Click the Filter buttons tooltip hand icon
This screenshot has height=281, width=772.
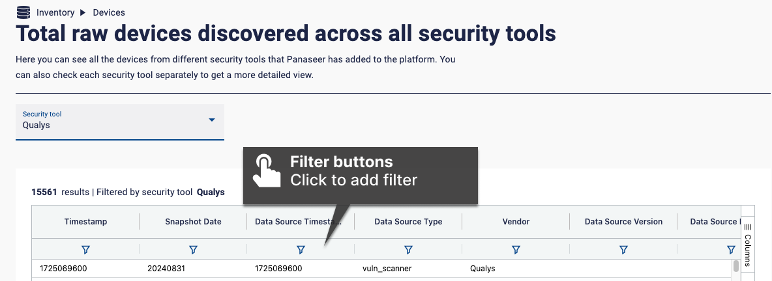pos(265,170)
